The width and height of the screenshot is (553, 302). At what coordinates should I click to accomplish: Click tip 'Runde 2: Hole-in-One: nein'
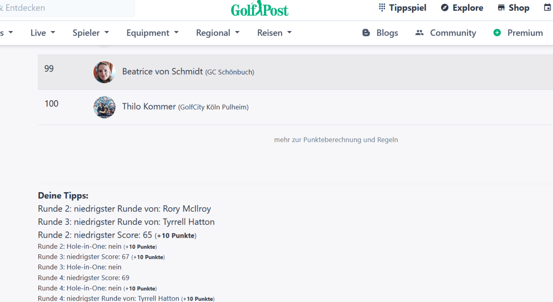pos(79,246)
